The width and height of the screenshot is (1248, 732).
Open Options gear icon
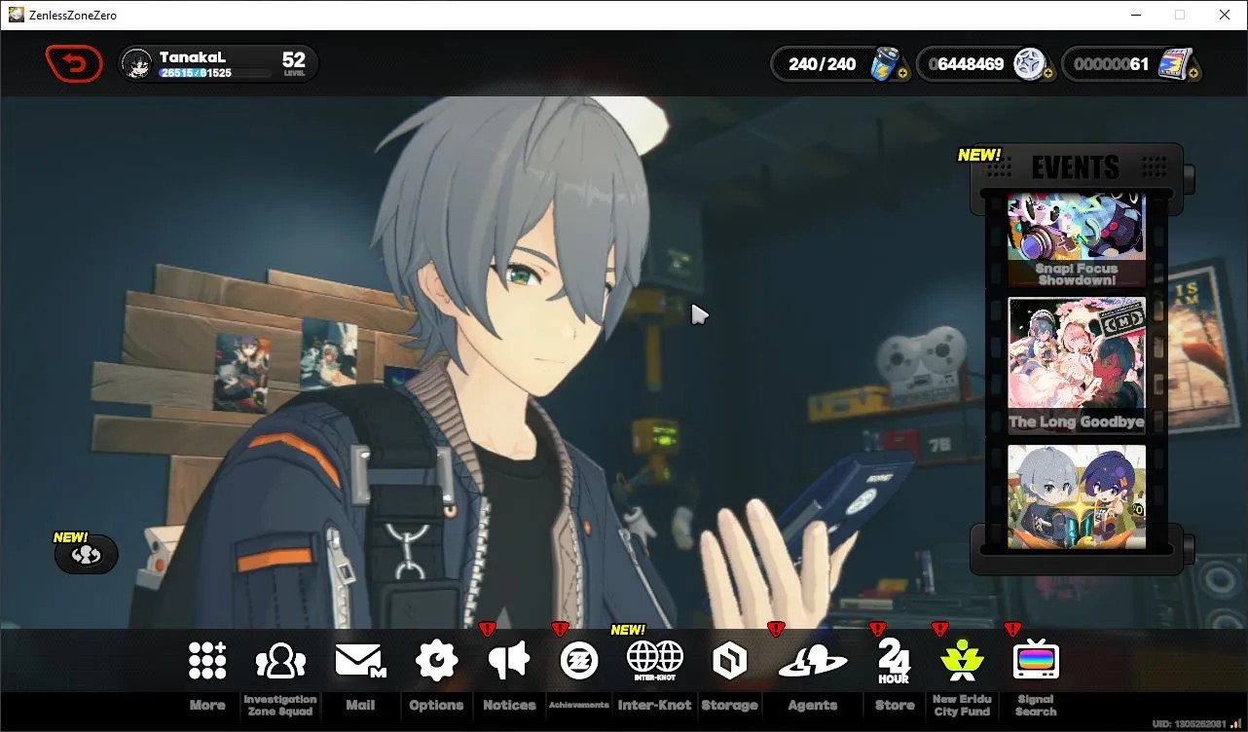(x=436, y=661)
